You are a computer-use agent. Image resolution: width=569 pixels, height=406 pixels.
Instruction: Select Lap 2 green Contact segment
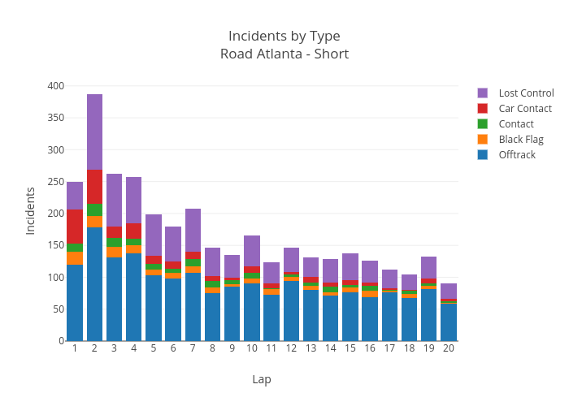(94, 209)
